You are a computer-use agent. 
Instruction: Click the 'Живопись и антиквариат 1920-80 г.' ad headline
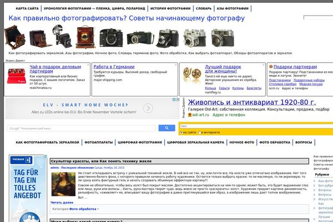click(x=251, y=103)
